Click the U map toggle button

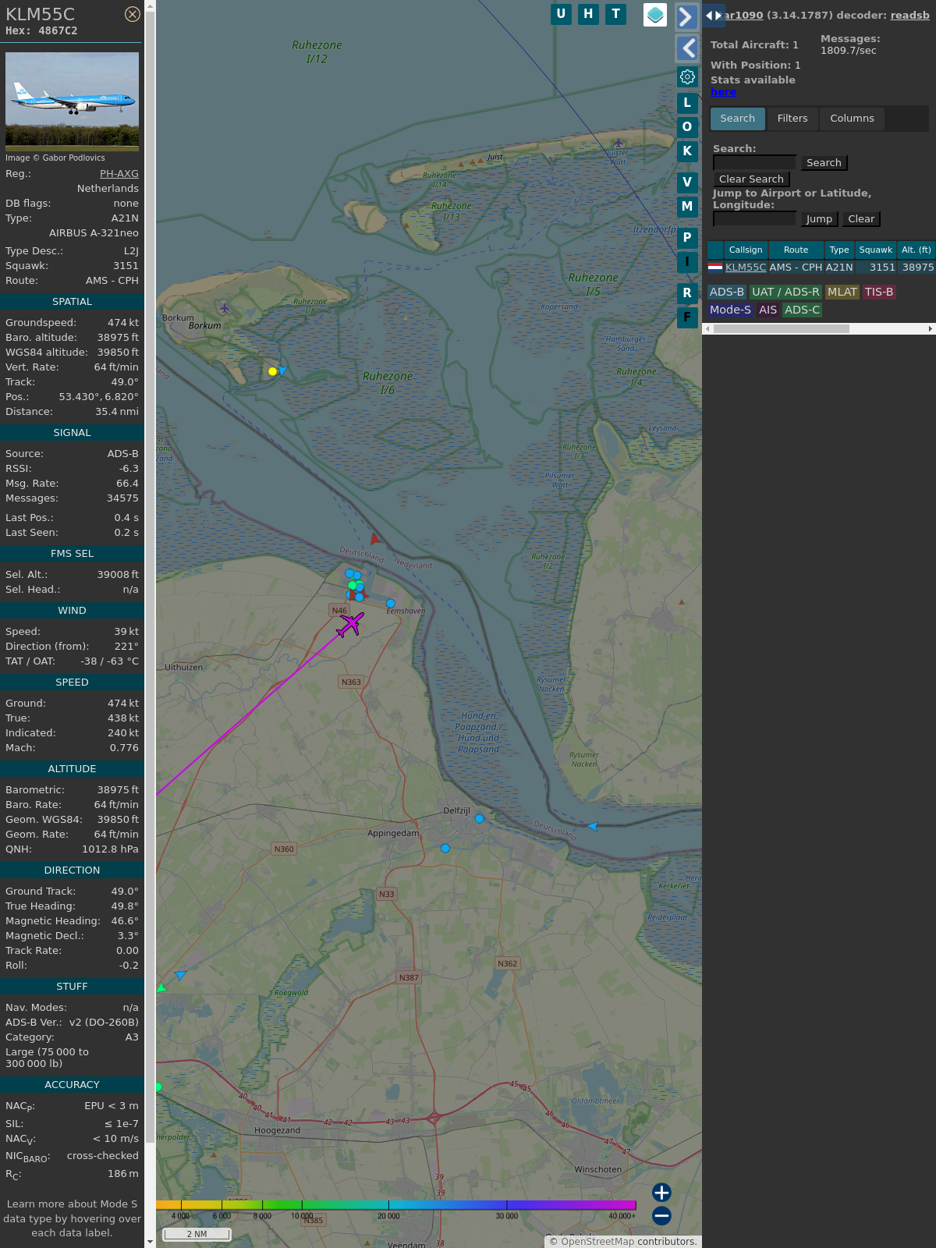click(x=561, y=14)
